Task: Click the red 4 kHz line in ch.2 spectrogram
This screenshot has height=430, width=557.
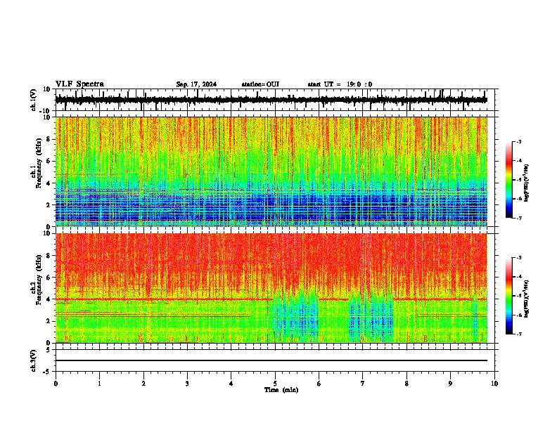Action: [x=163, y=299]
